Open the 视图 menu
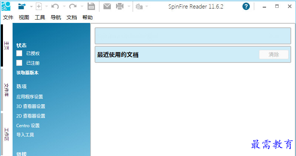This screenshot has height=156, width=296. coord(24,17)
